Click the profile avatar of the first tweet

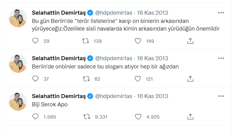click(18, 18)
